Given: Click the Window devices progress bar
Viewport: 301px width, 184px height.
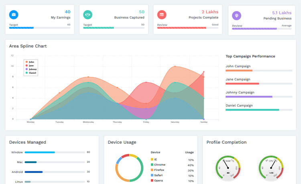Looking at the screenshot, I should pos(55,152).
